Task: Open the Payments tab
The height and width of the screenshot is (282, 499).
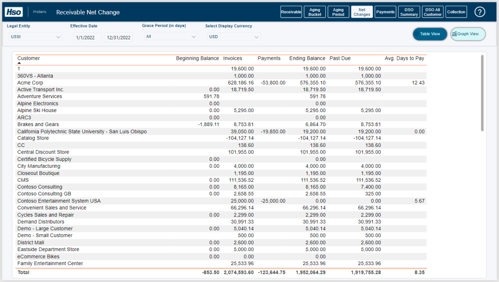Action: [385, 12]
